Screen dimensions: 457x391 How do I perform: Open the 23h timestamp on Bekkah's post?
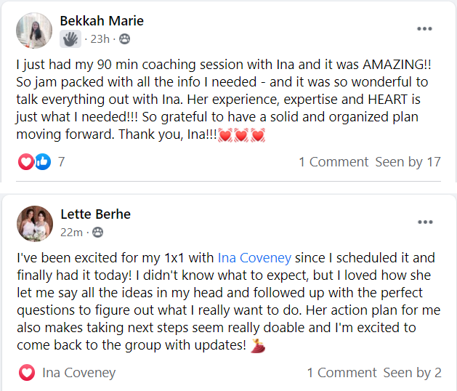click(100, 39)
